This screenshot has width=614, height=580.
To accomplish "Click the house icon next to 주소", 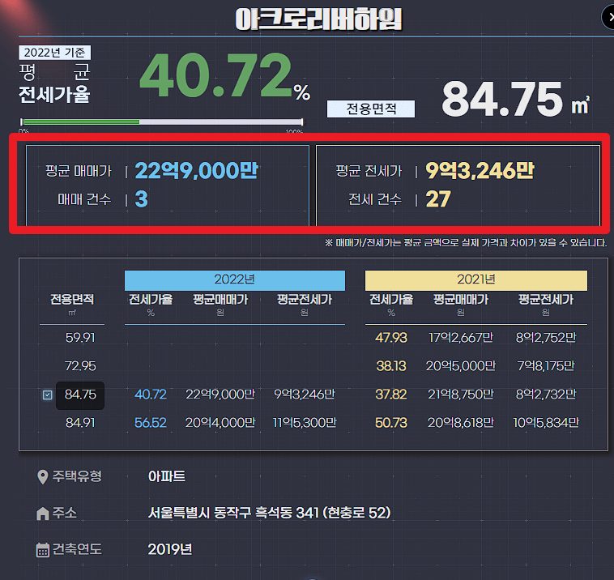I will pyautogui.click(x=43, y=513).
